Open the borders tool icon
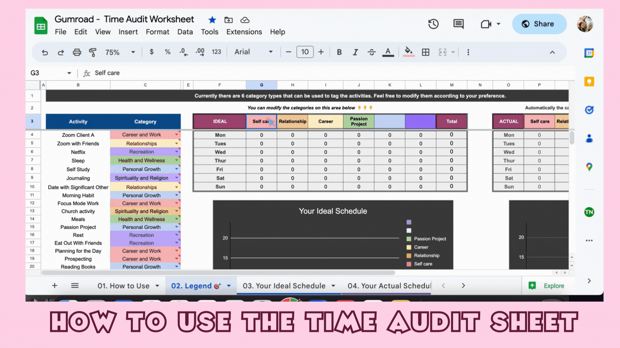Image resolution: width=620 pixels, height=348 pixels. point(426,52)
